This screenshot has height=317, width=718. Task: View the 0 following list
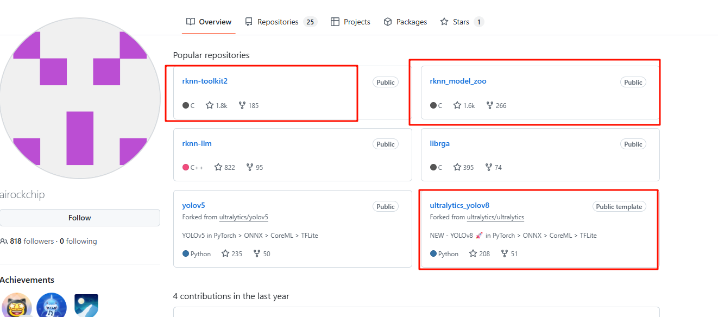pyautogui.click(x=78, y=241)
